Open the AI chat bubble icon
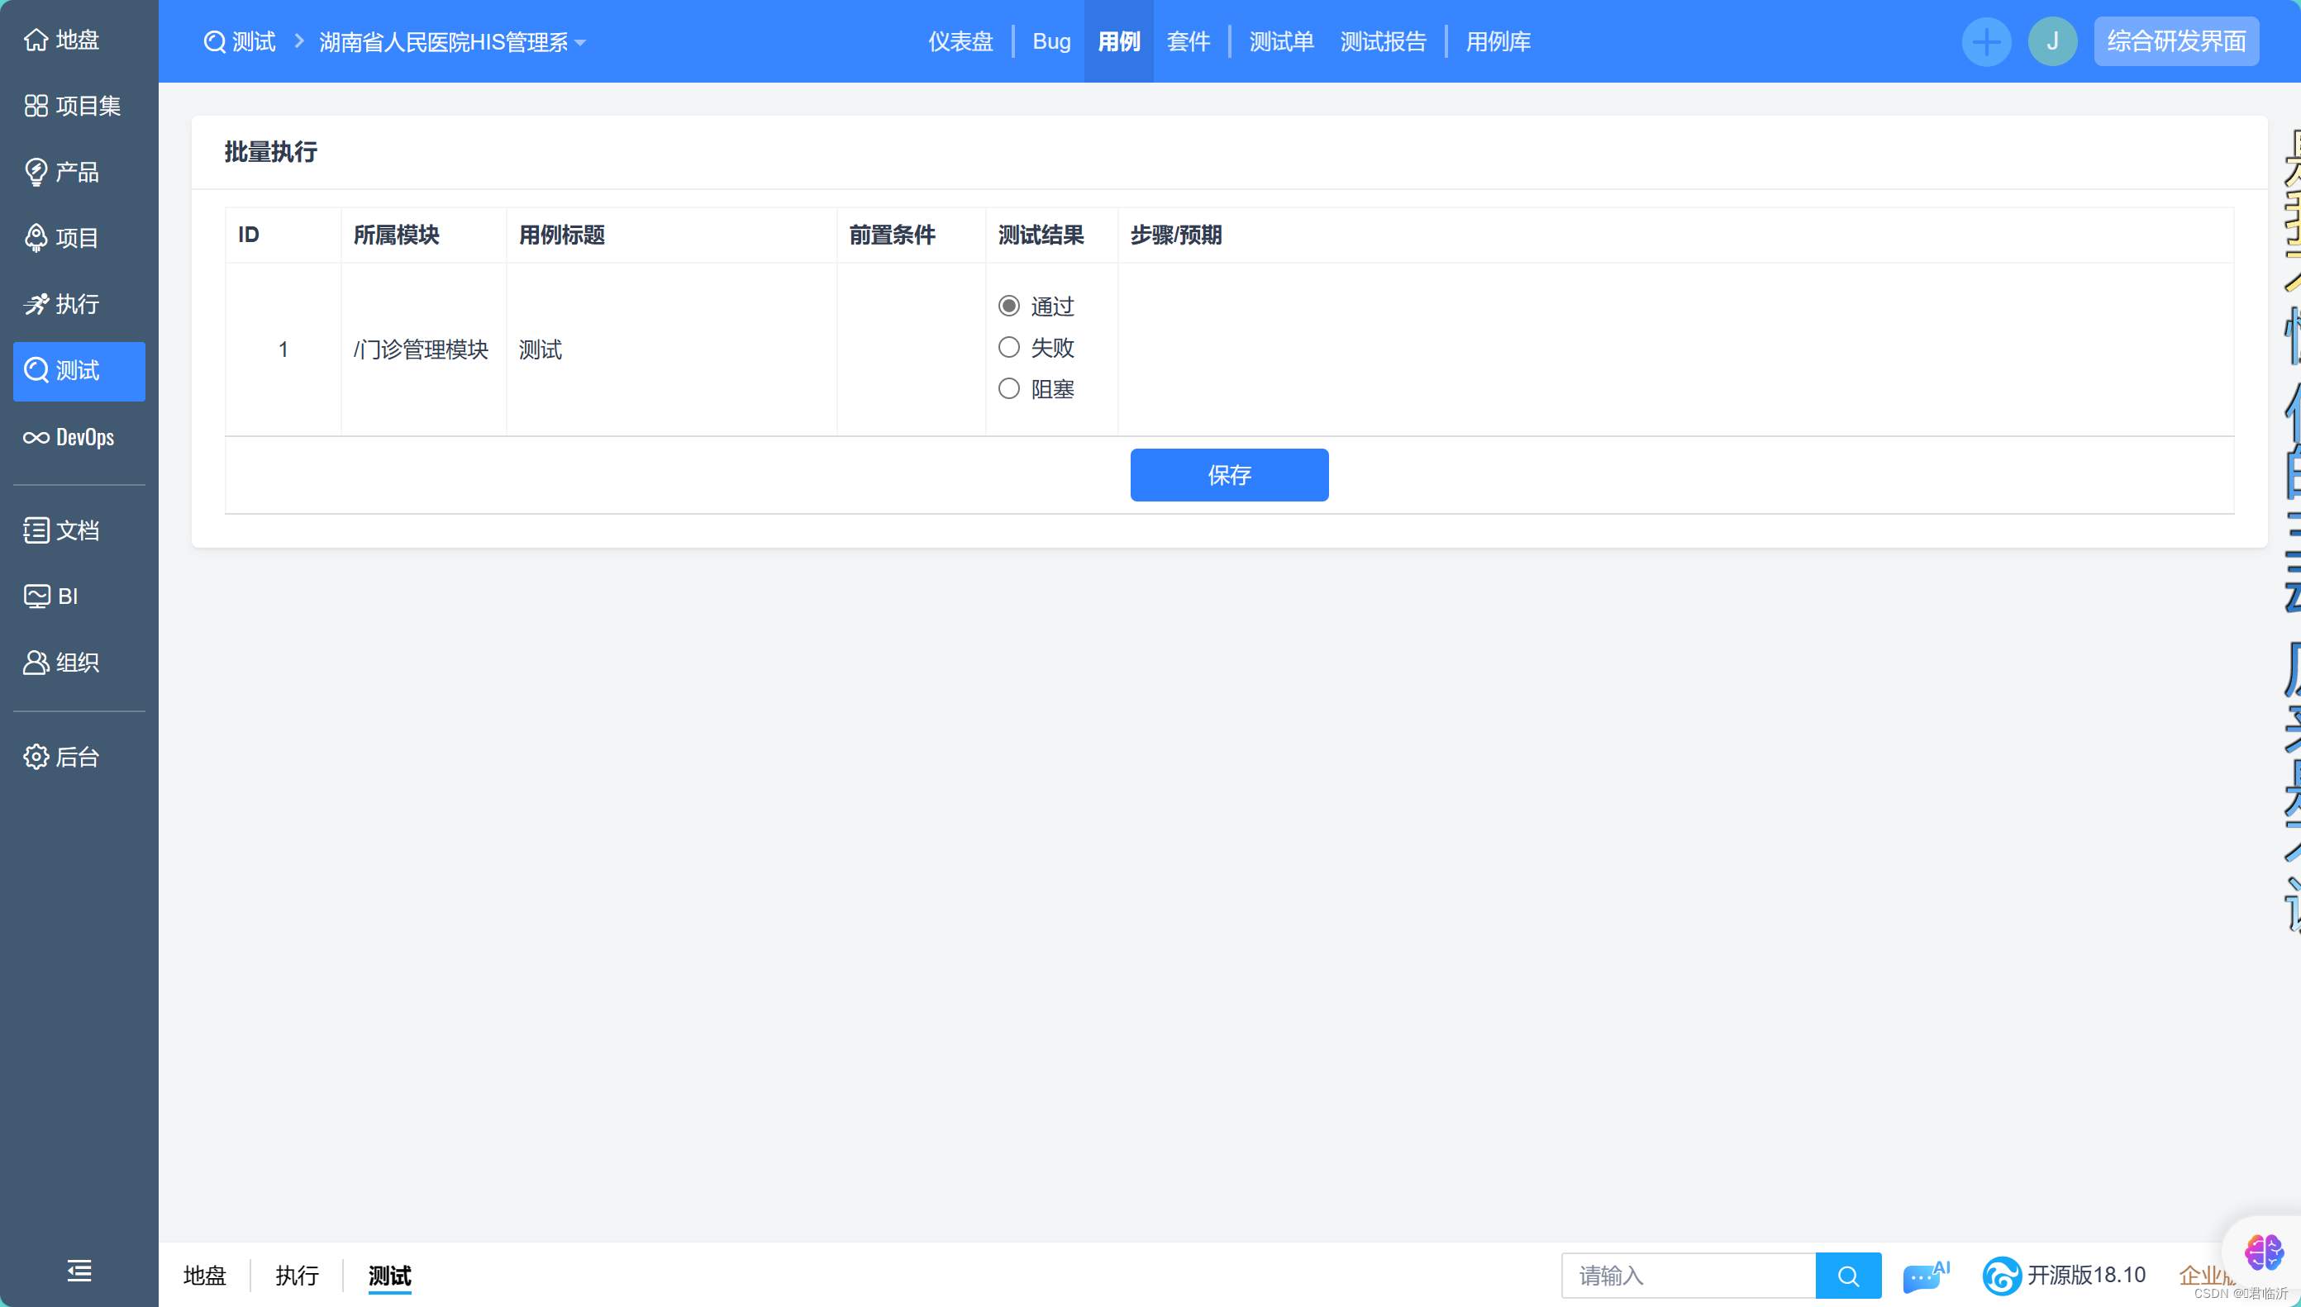This screenshot has height=1307, width=2301. click(1924, 1276)
